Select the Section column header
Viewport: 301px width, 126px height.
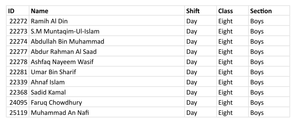click(x=269, y=11)
